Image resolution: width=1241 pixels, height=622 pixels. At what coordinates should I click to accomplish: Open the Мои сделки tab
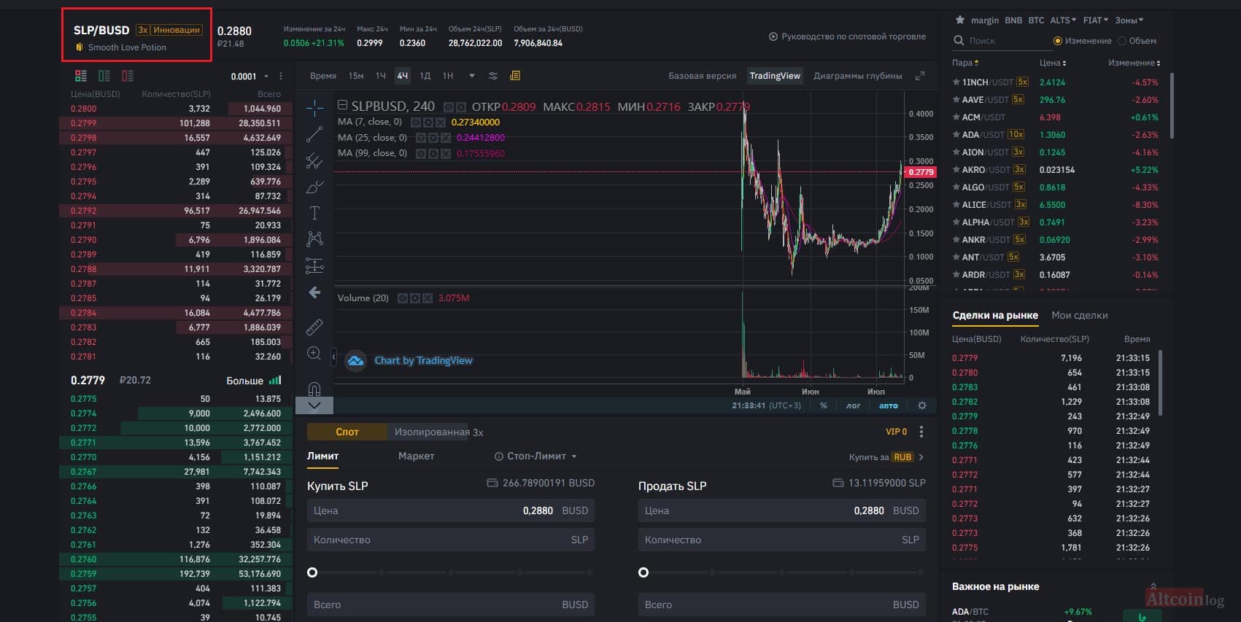[x=1079, y=316]
